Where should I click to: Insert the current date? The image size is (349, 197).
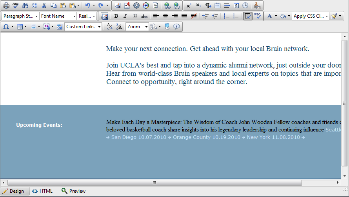(236, 5)
